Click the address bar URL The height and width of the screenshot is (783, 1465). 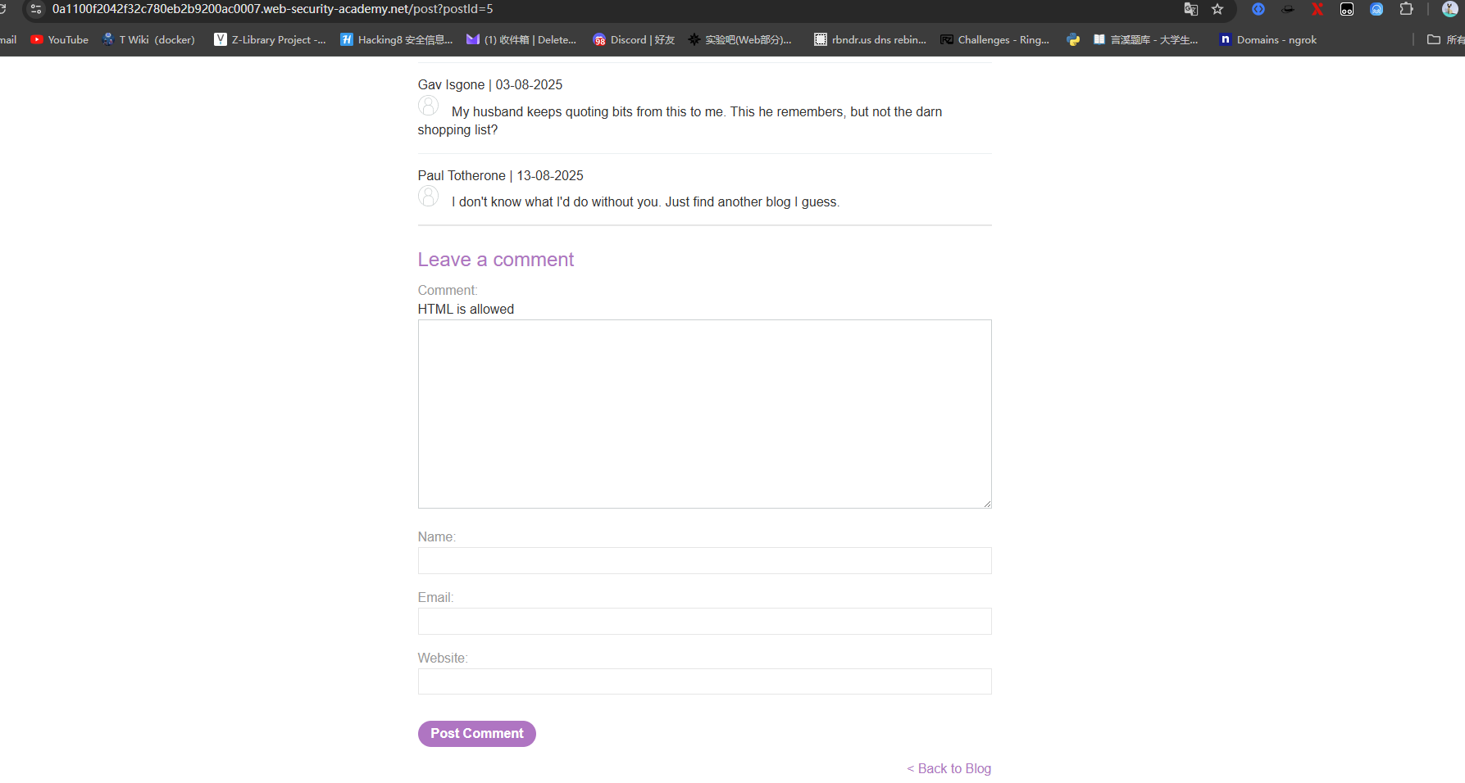[x=273, y=9]
